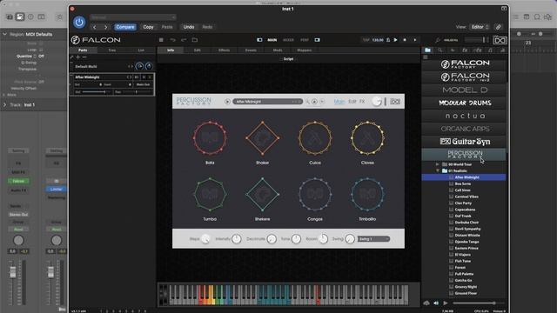Switch to the MAIN view
This screenshot has width=557, height=313.
(272, 40)
